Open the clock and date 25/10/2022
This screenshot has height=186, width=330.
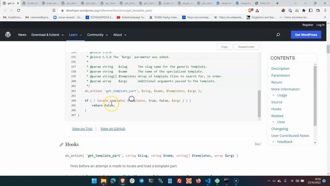pyautogui.click(x=315, y=181)
